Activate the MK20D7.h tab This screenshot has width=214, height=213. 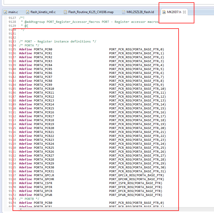[x=174, y=12]
